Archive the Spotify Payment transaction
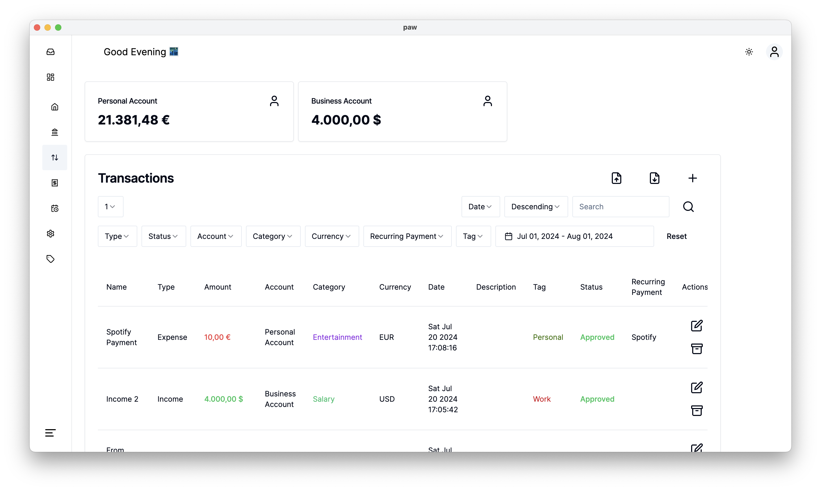This screenshot has height=491, width=821. [696, 349]
